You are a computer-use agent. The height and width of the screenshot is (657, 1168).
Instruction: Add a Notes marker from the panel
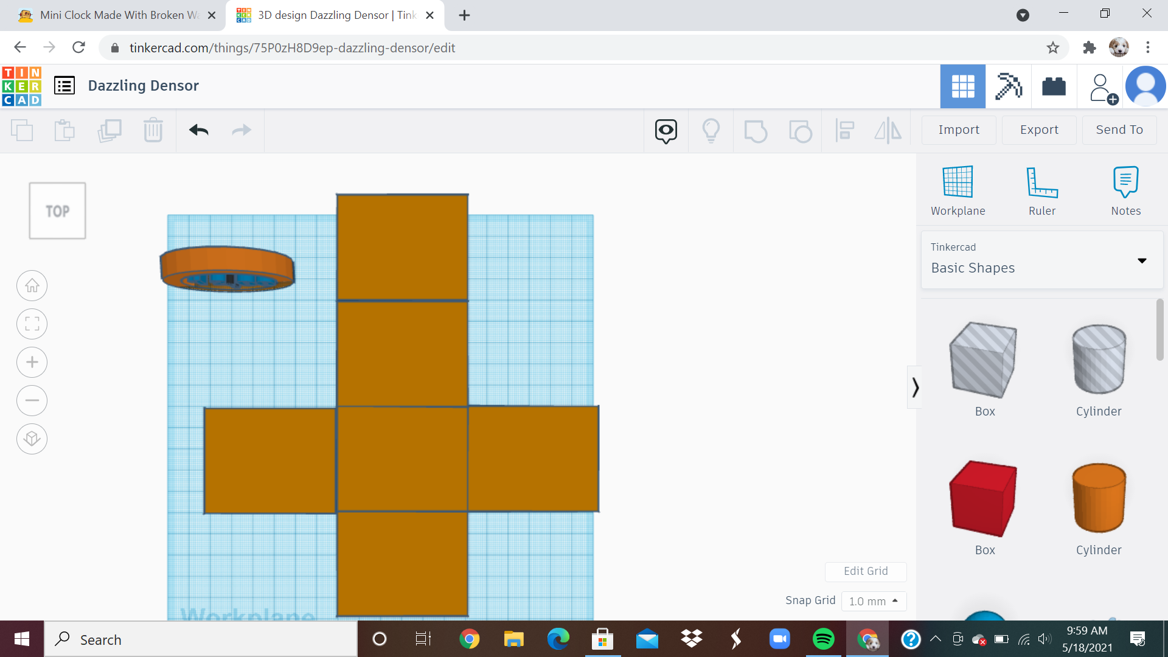click(1126, 189)
